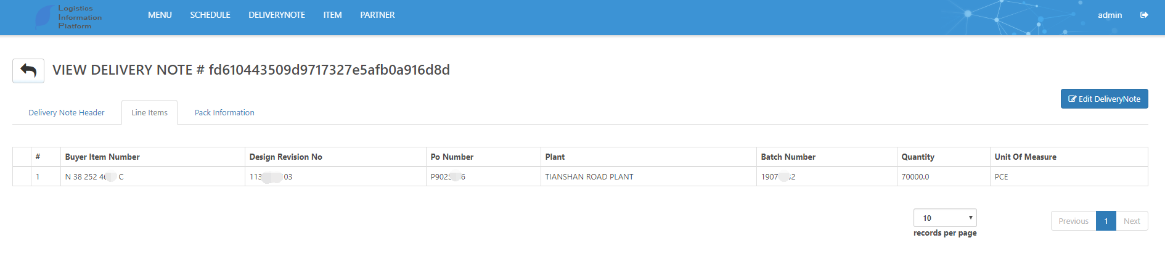
Task: Switch to Delivery Note Header tab
Action: point(67,112)
